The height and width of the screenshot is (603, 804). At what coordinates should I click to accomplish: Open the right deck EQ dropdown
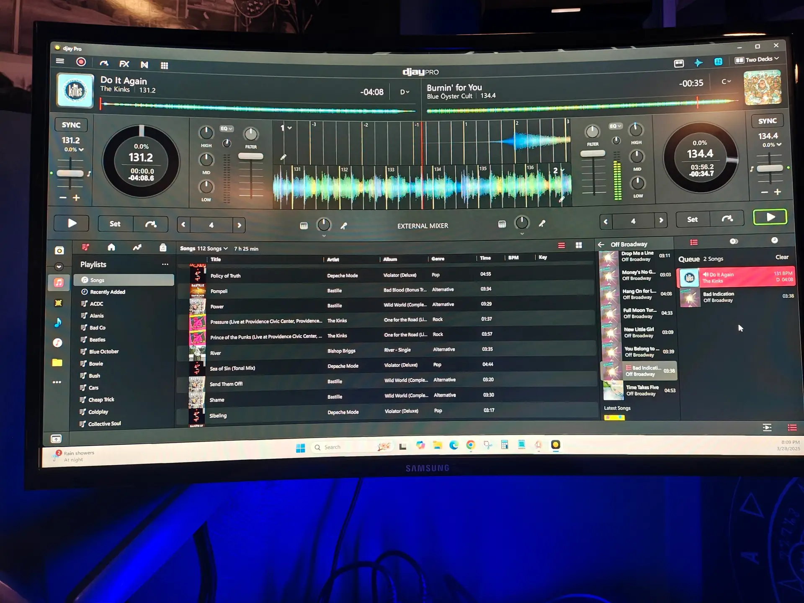tap(615, 126)
